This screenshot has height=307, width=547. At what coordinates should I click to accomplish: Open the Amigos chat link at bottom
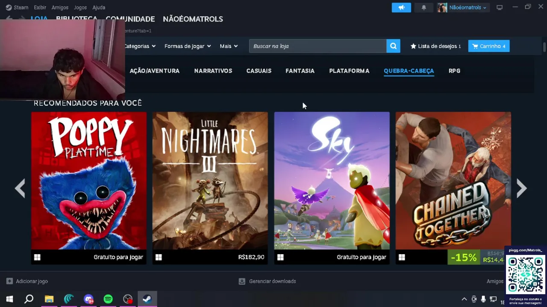pos(495,281)
